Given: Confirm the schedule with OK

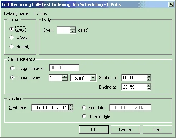Looking at the screenshot, I should click(x=94, y=129).
